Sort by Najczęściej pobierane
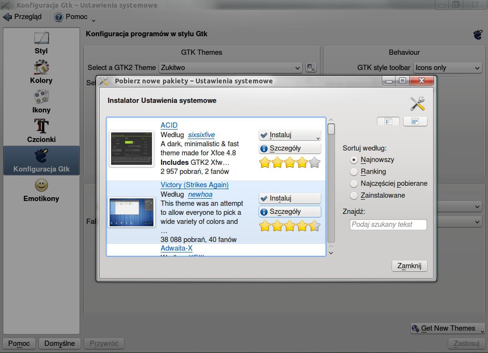This screenshot has width=488, height=353. (389, 183)
